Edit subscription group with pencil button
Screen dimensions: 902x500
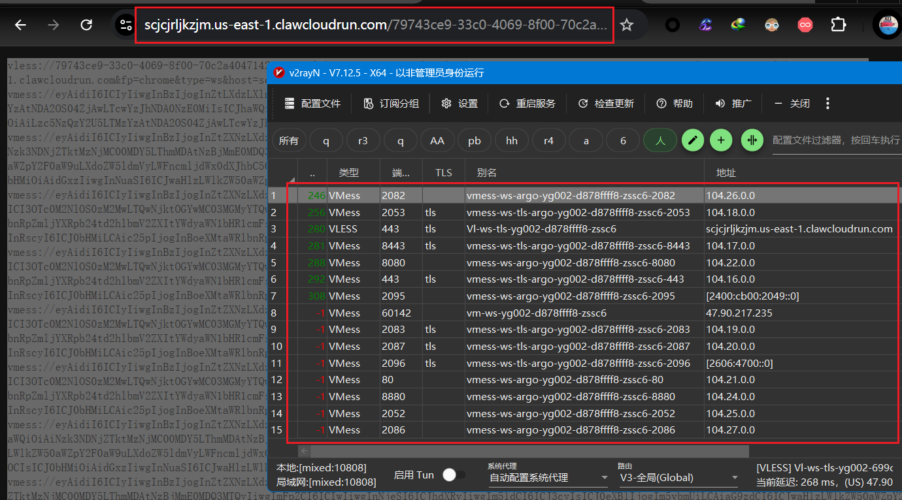(693, 140)
